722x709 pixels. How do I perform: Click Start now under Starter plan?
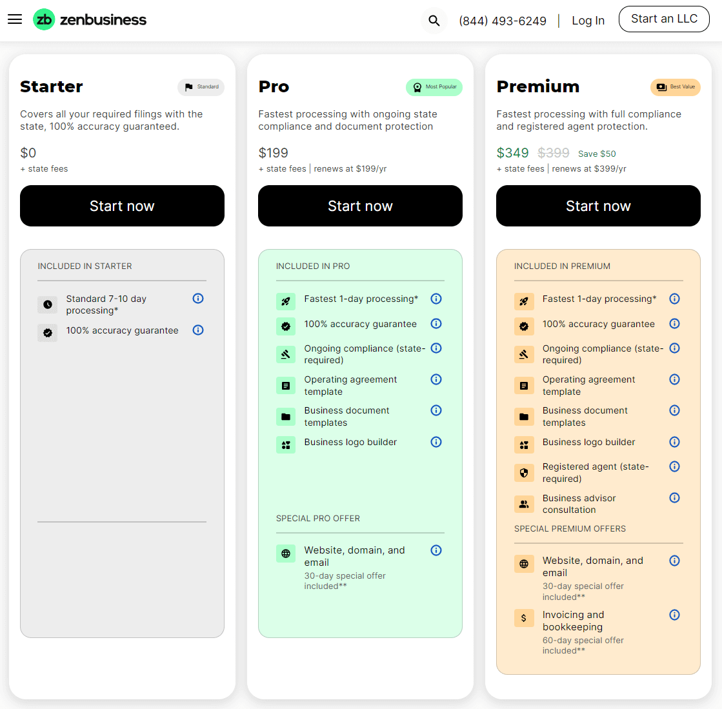point(122,206)
